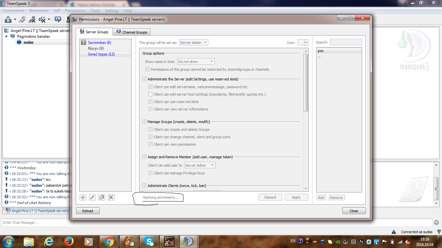
Task: Select the 'Smeč lopas (12)' group
Action: pos(105,54)
